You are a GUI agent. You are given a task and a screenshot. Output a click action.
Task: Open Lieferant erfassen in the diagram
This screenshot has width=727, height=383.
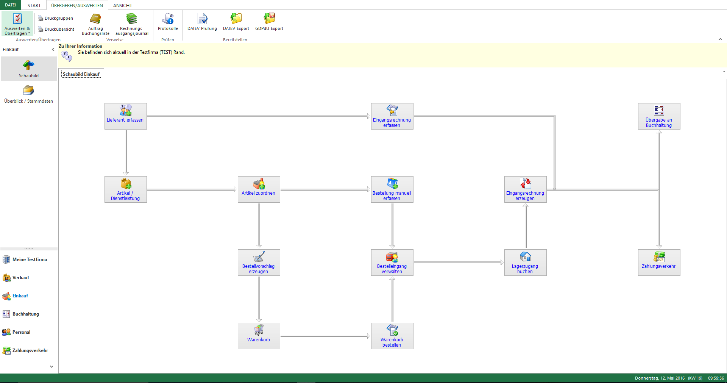click(125, 116)
